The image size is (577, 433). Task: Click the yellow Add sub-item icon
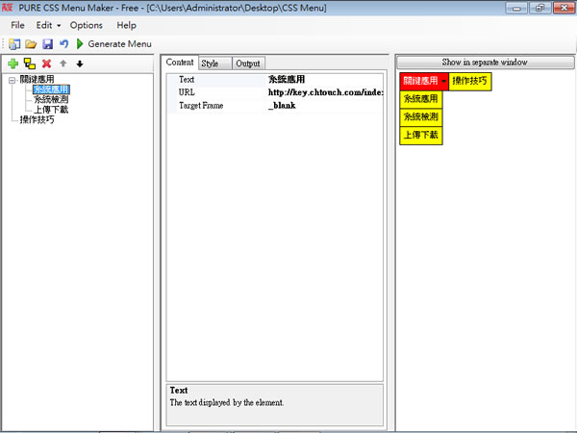coord(29,64)
